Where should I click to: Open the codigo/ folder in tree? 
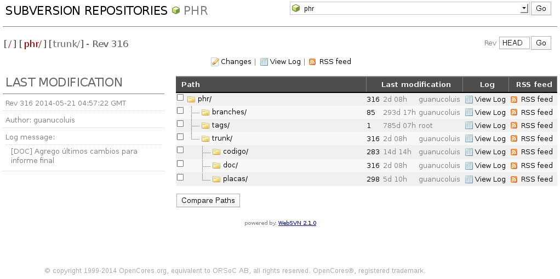point(236,152)
